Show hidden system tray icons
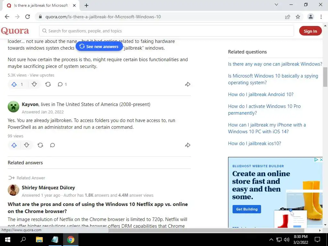The width and height of the screenshot is (328, 246). coord(271,240)
